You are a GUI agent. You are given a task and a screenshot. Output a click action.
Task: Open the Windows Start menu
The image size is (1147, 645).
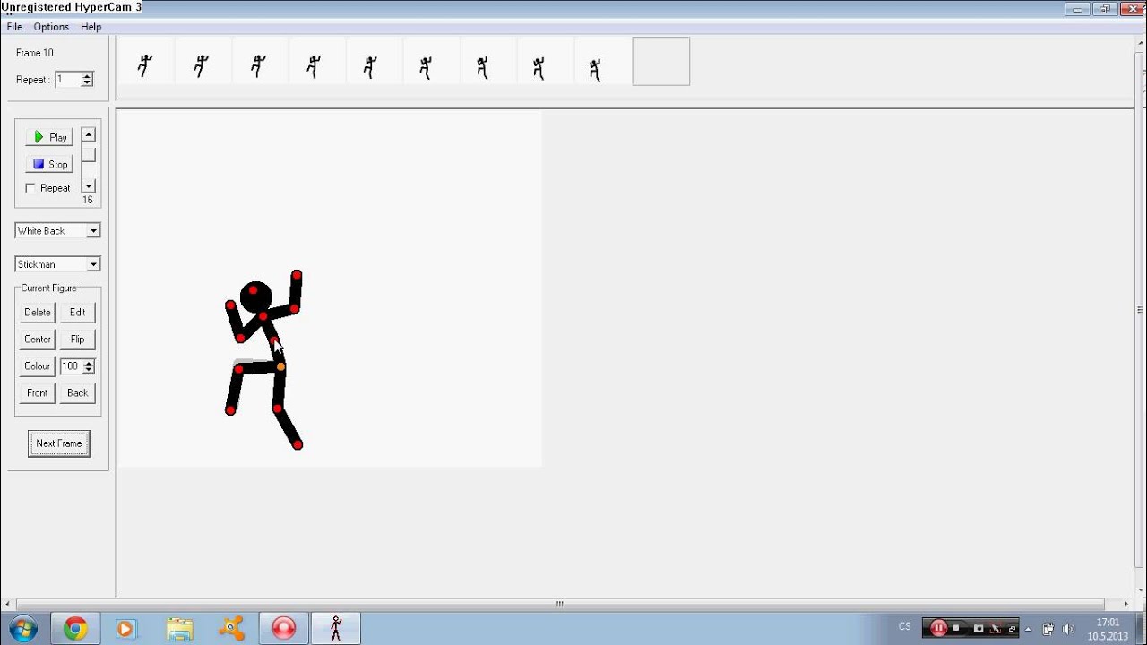coord(22,628)
